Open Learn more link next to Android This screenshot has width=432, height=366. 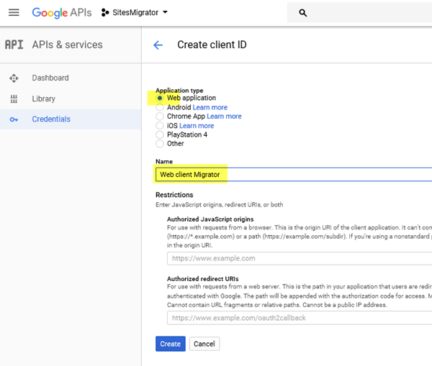[210, 107]
